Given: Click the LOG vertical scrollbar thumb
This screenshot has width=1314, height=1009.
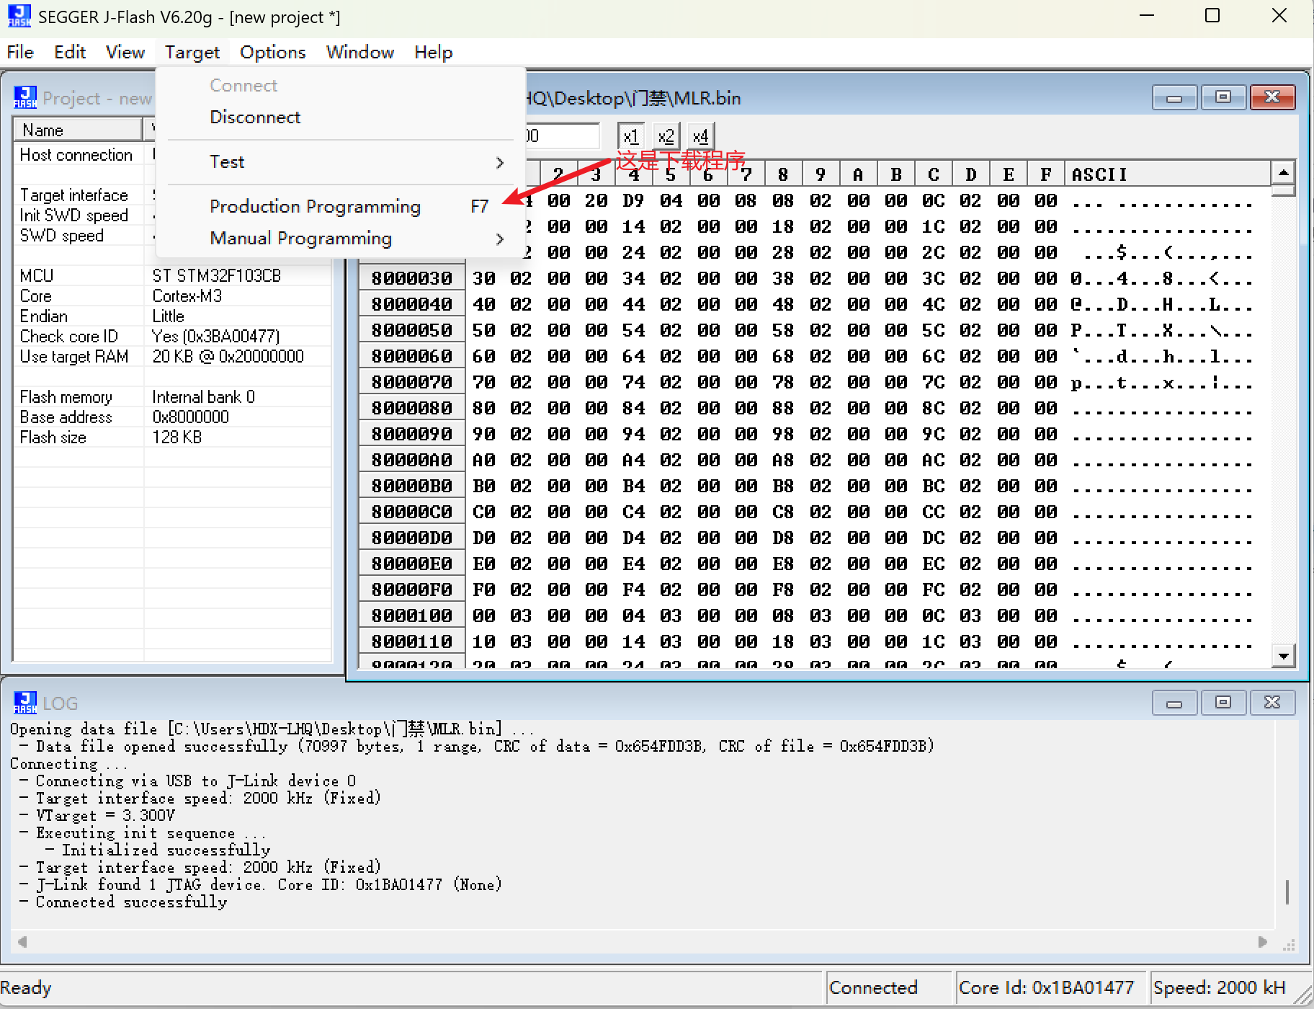Looking at the screenshot, I should click(x=1287, y=892).
